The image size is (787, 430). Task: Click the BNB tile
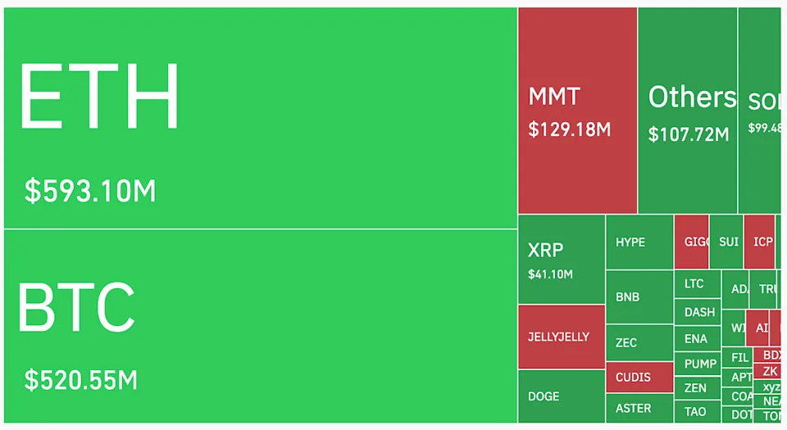[x=639, y=296]
